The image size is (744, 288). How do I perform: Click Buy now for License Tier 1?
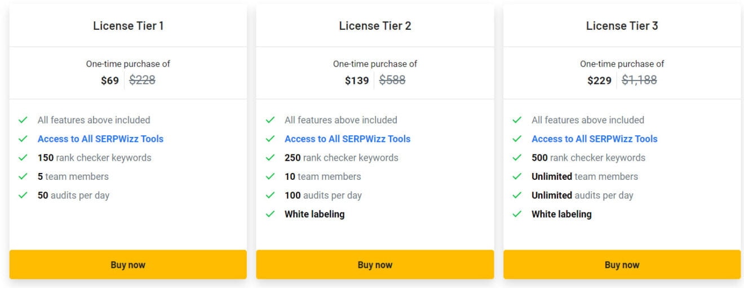click(128, 265)
